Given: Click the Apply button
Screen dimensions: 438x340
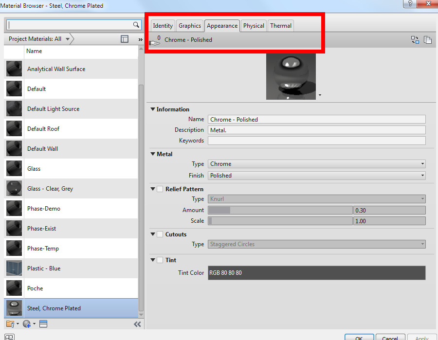Looking at the screenshot, I should pyautogui.click(x=422, y=337).
